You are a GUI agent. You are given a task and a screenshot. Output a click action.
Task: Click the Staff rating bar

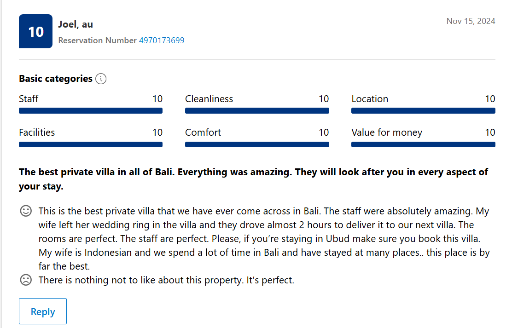(91, 111)
